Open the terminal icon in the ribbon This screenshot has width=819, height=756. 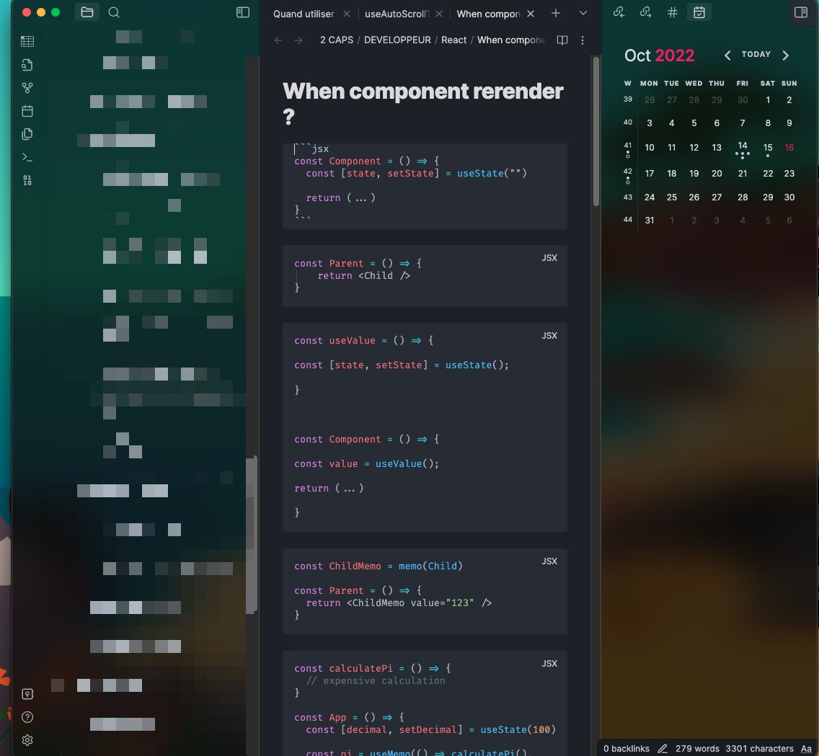[27, 156]
